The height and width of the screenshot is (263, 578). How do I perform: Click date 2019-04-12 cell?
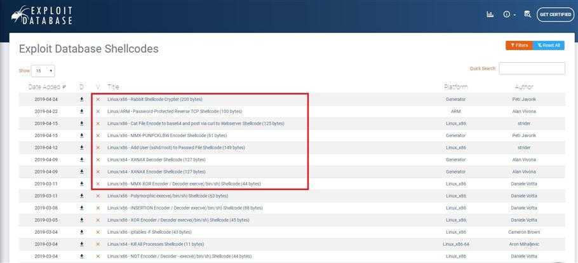46,147
